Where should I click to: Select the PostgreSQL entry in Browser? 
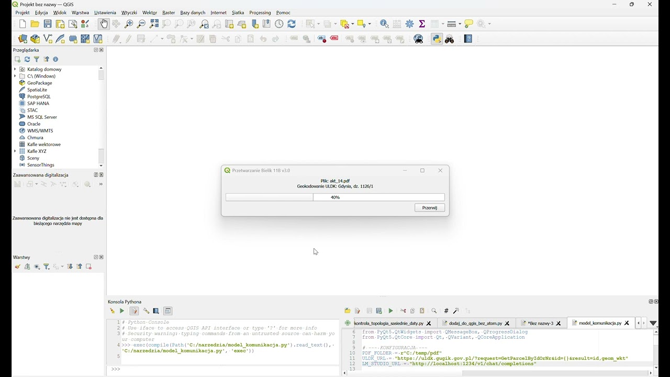(x=39, y=97)
